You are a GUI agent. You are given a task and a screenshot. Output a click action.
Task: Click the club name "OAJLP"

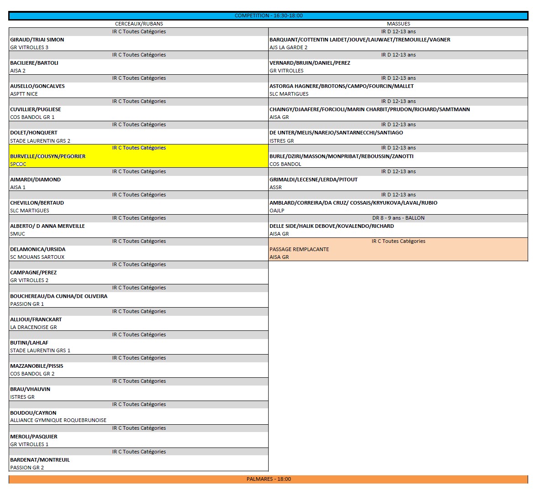point(277,211)
